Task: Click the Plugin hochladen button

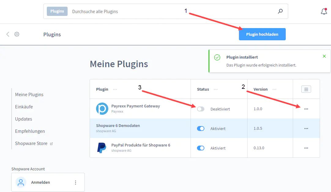Action: [262, 34]
